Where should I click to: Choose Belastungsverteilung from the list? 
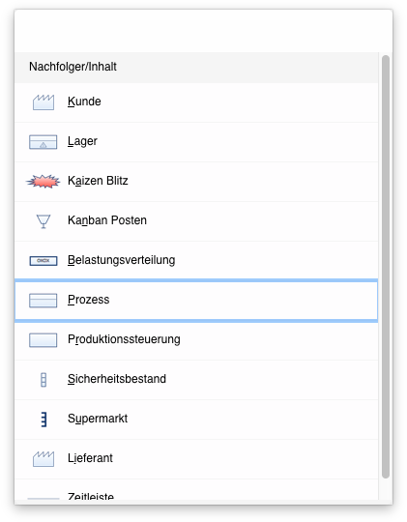click(x=196, y=261)
